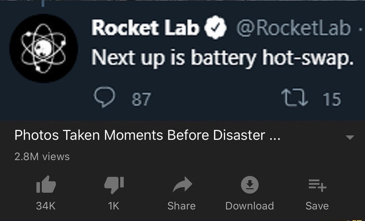The width and height of the screenshot is (365, 221).
Task: Like the video with thumbs up icon
Action: (46, 185)
